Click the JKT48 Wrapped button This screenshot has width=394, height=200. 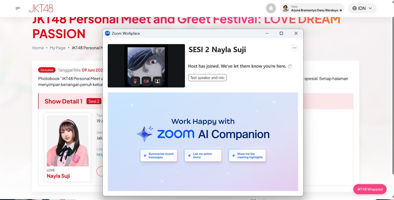[x=370, y=189]
